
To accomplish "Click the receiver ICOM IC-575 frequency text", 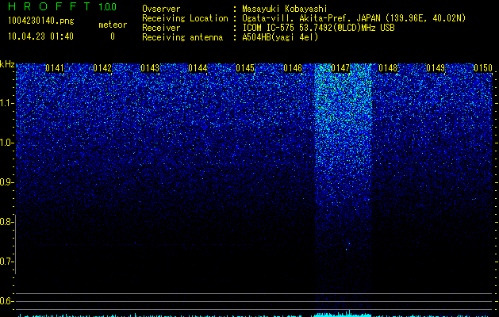I will point(318,28).
